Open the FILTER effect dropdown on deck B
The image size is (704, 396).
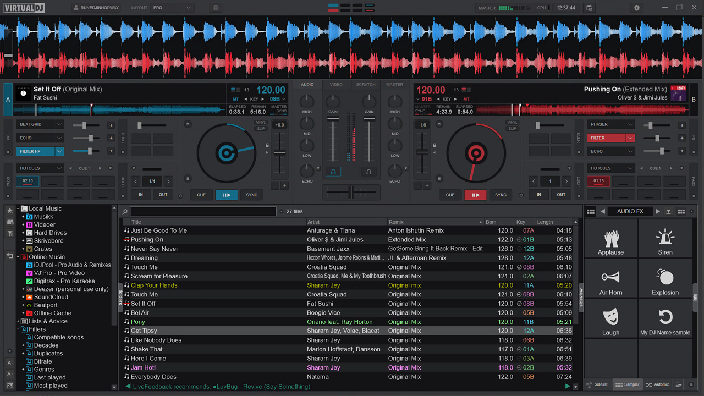(x=629, y=137)
